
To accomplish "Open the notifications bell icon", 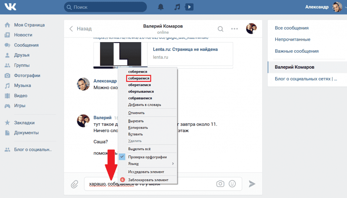I will pos(161,7).
